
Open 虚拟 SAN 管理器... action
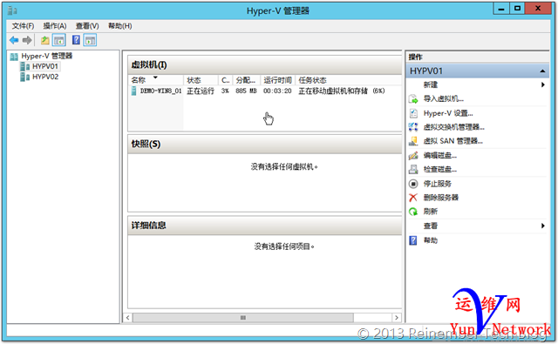click(453, 141)
